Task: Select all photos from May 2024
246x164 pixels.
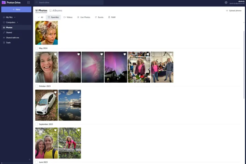Action: click(37, 48)
